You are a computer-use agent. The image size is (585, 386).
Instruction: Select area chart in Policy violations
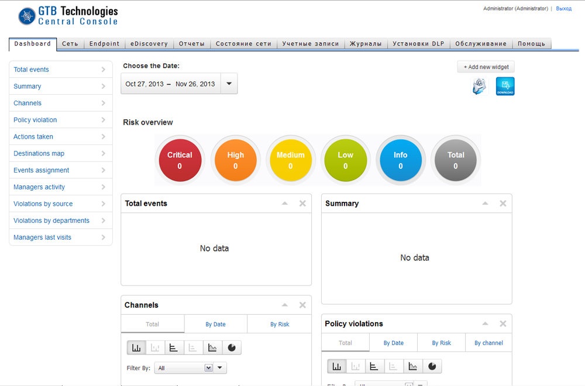412,366
